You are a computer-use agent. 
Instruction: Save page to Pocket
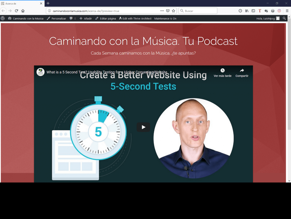168,11
